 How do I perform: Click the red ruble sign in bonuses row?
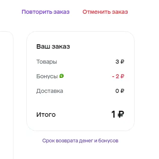122,76
